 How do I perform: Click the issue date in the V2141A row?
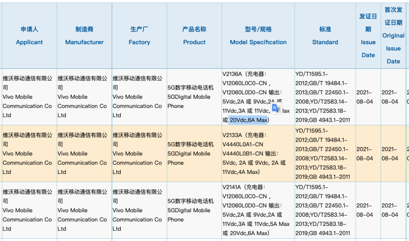coord(368,210)
